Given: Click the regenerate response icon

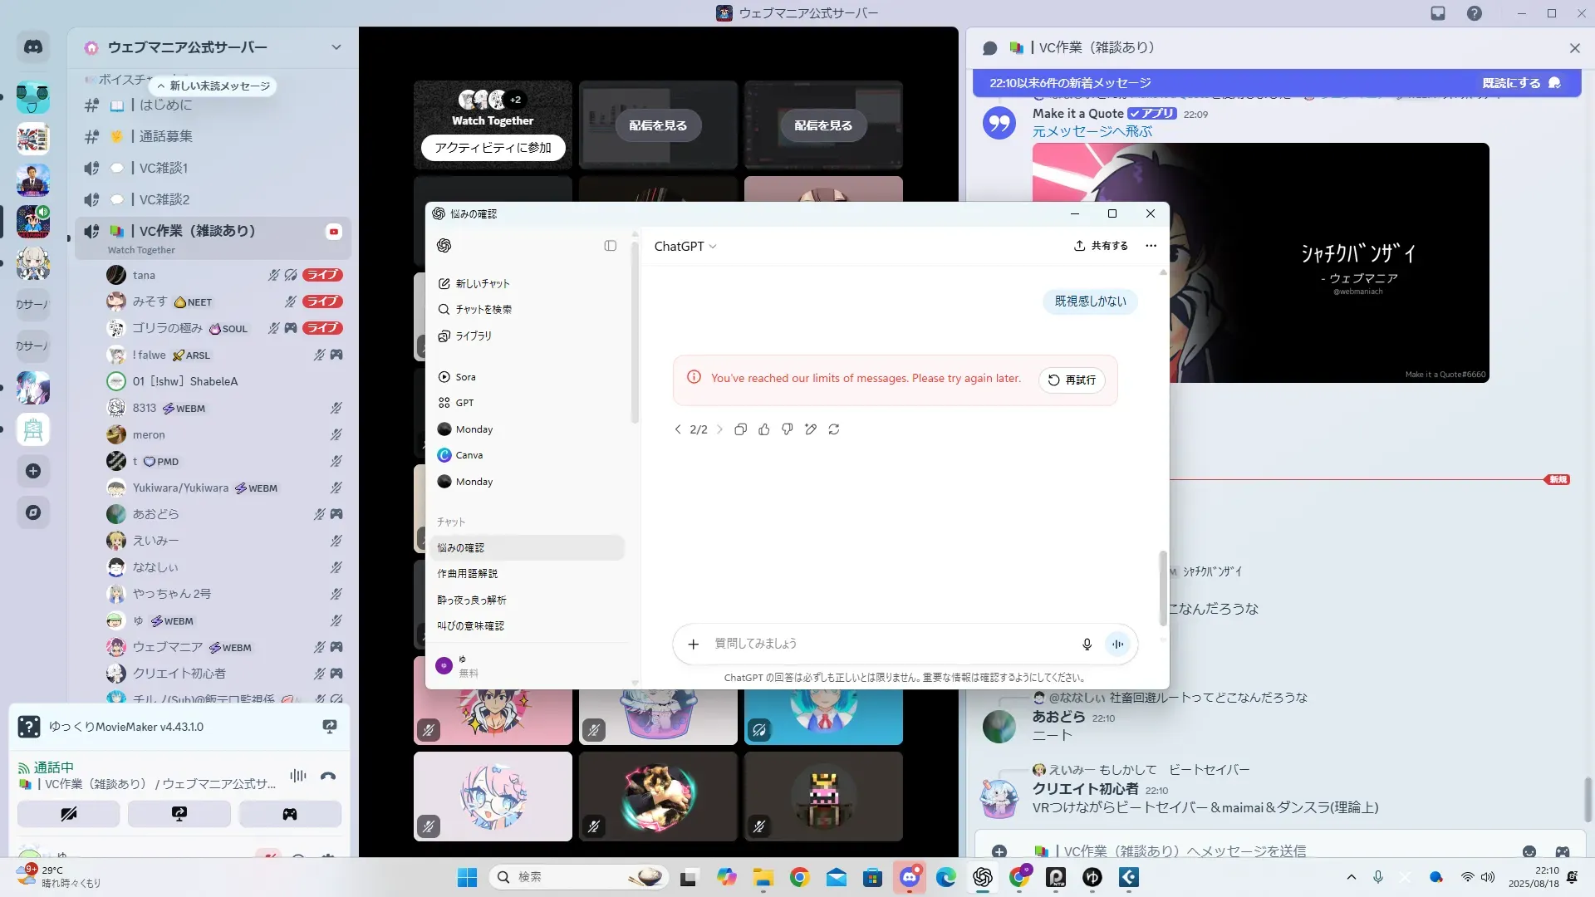Looking at the screenshot, I should [834, 429].
